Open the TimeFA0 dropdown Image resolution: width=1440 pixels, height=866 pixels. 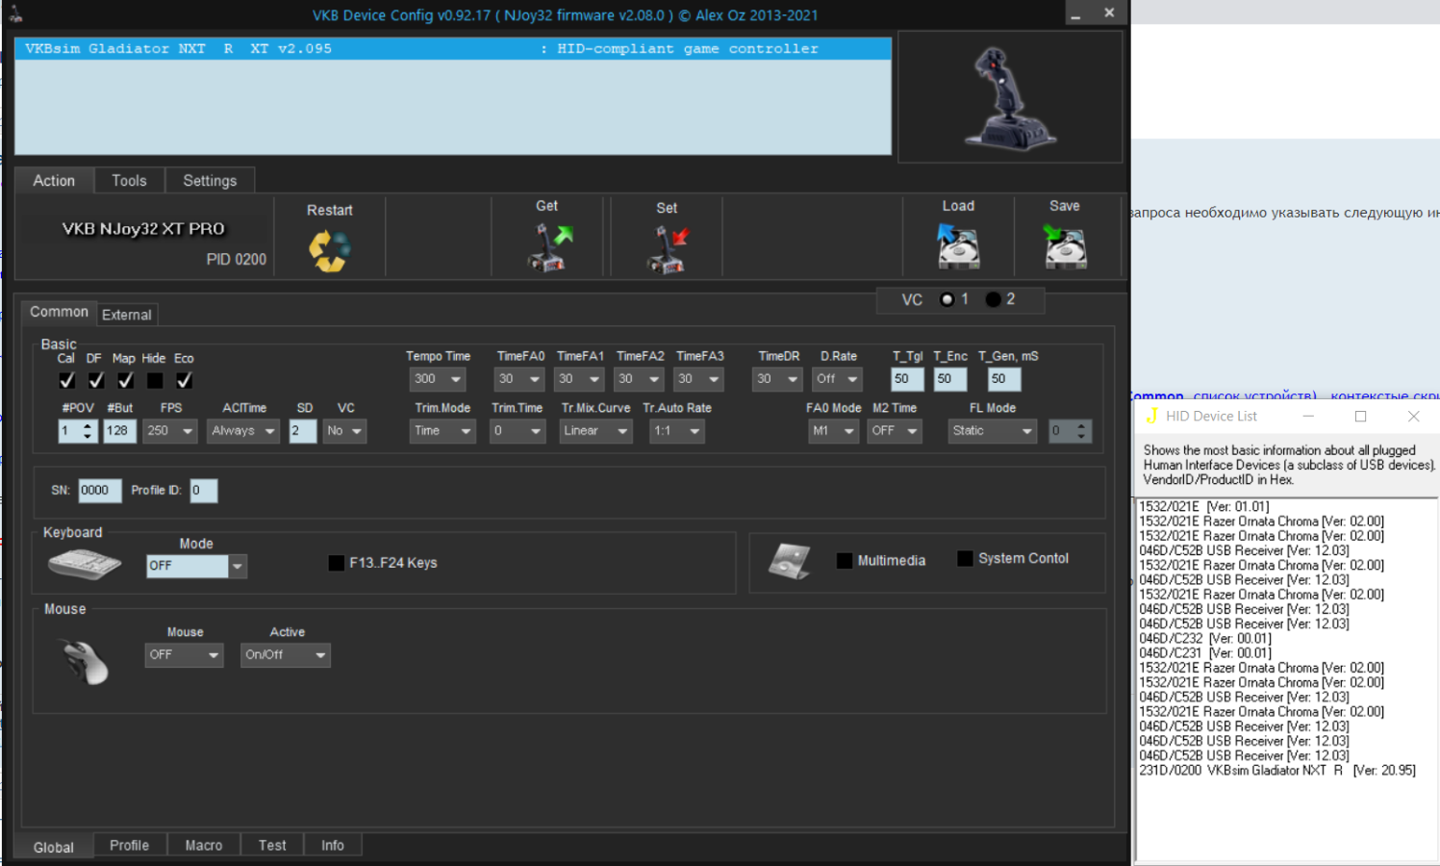(x=519, y=379)
